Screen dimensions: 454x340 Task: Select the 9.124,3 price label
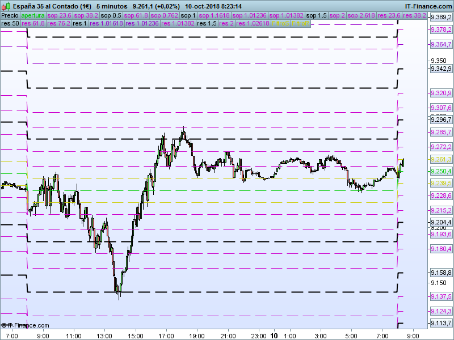tap(441, 311)
